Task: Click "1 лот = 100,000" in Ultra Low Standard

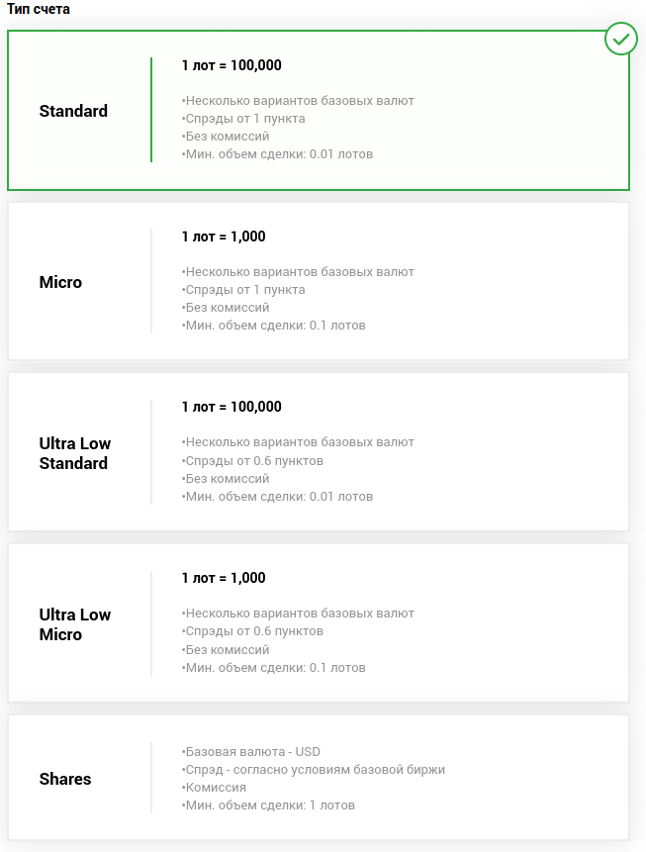Action: click(231, 407)
